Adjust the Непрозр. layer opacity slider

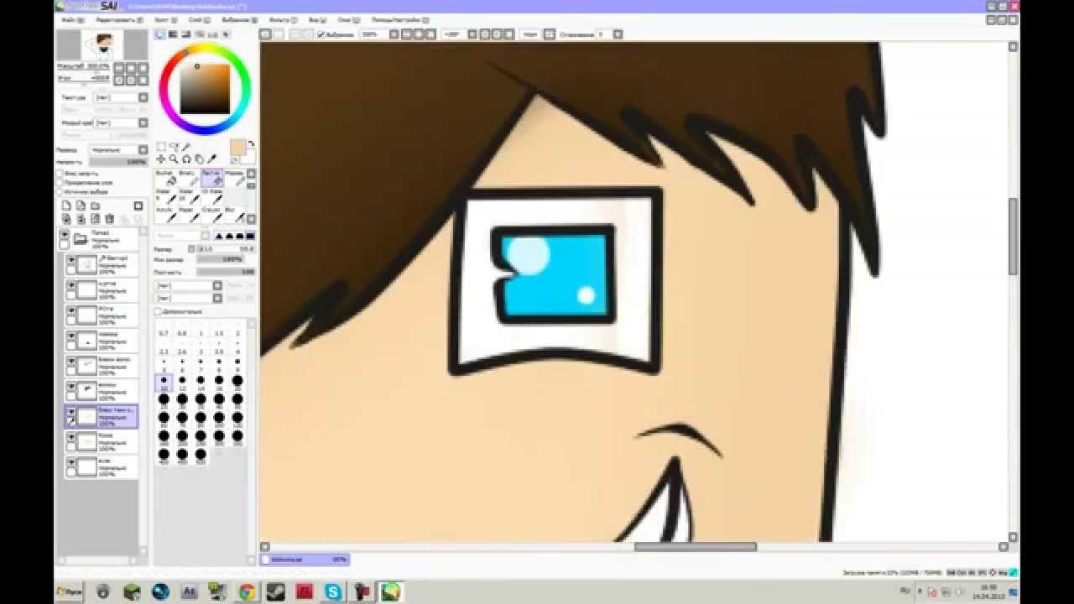point(118,162)
